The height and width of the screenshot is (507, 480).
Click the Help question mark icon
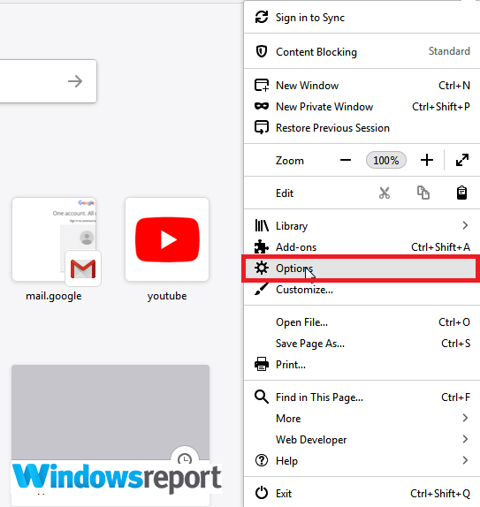262,460
